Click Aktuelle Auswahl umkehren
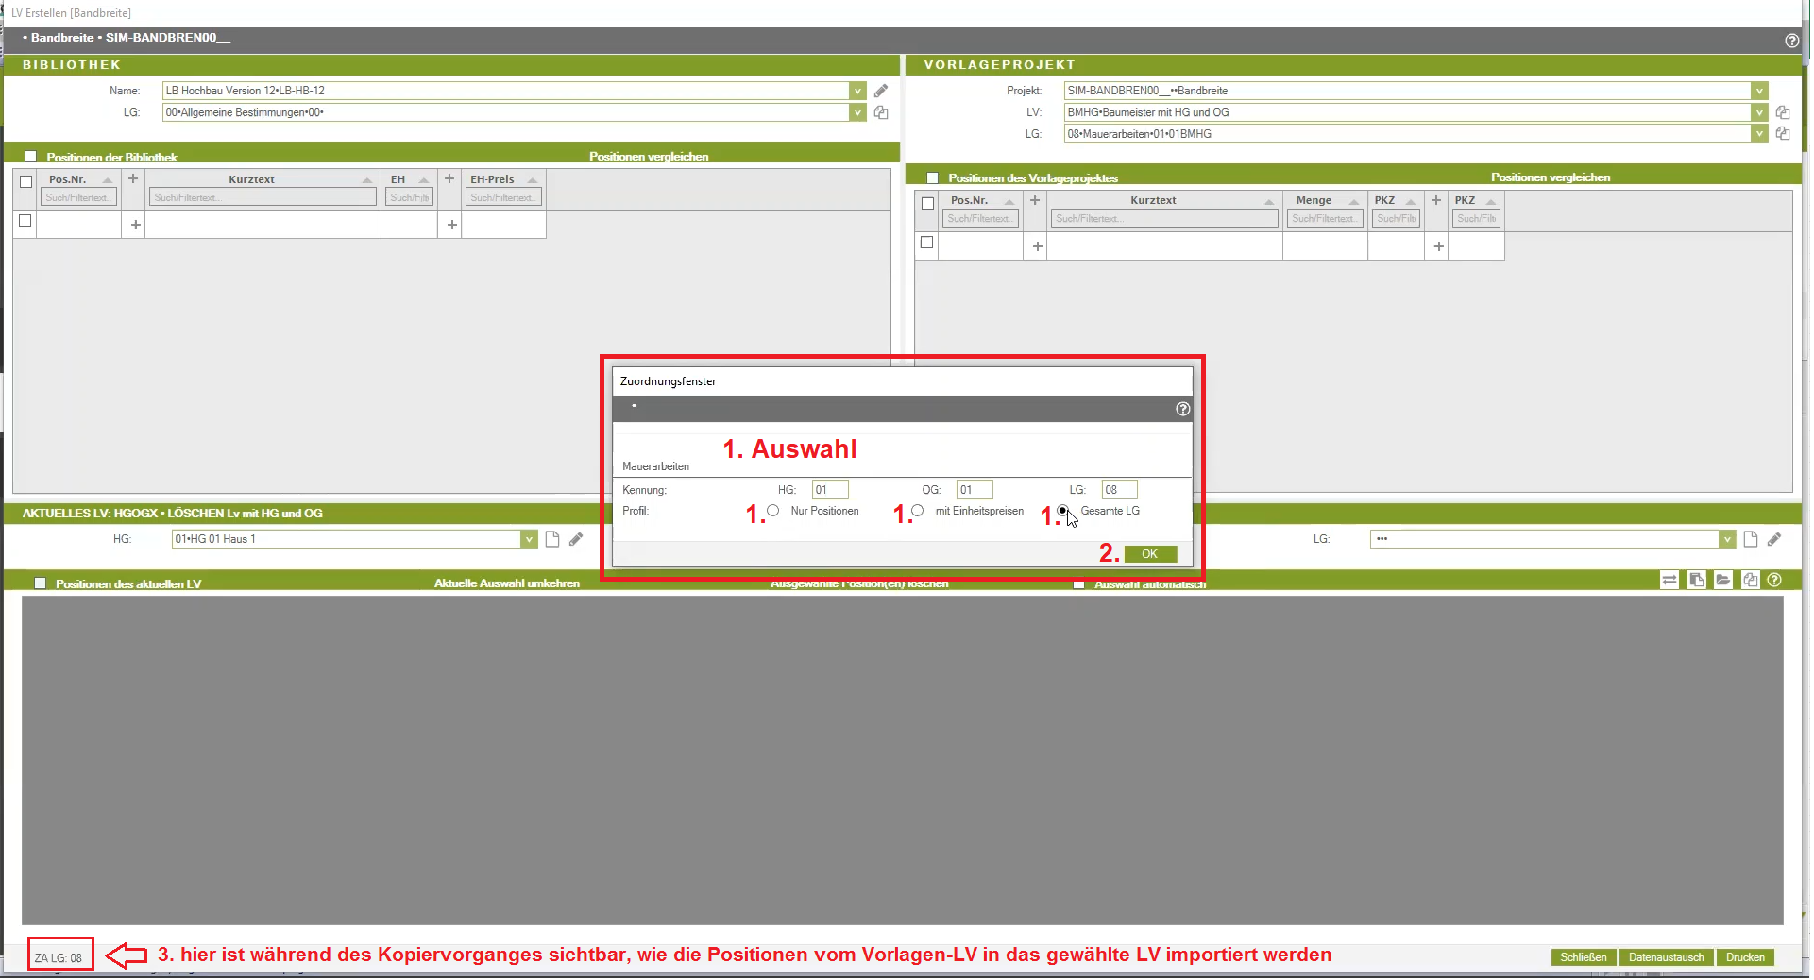Screen dimensions: 1814x980 (x=507, y=583)
